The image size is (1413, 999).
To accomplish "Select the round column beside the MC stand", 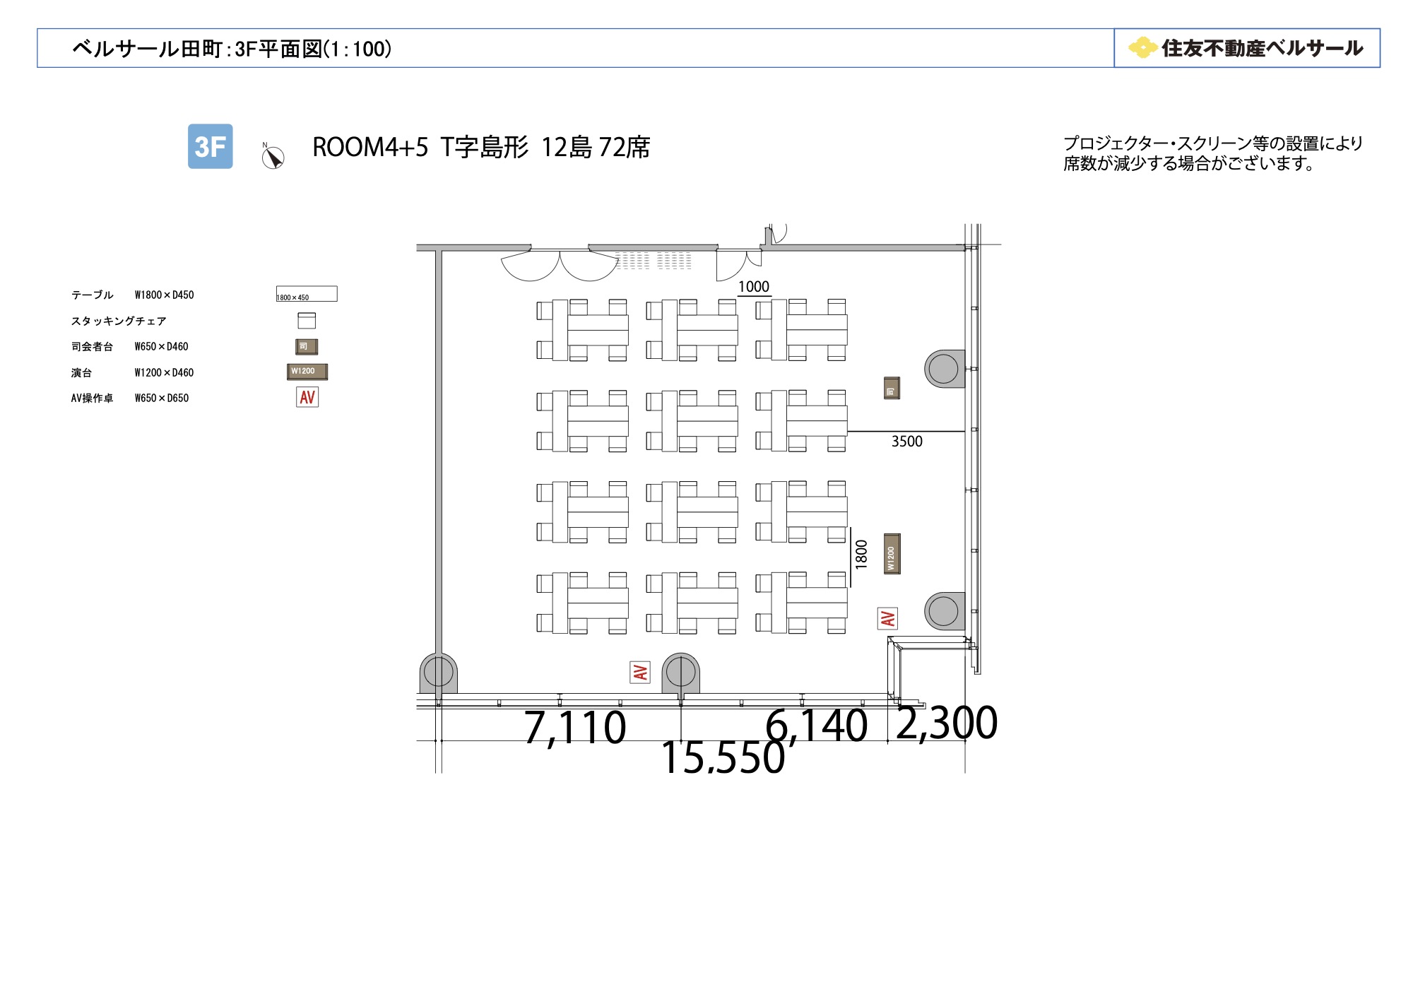I will [x=945, y=369].
